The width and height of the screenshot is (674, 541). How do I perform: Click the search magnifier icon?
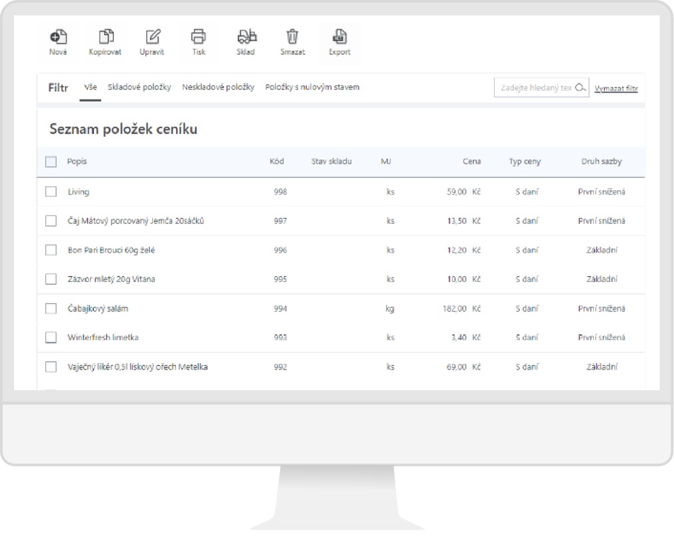[581, 88]
